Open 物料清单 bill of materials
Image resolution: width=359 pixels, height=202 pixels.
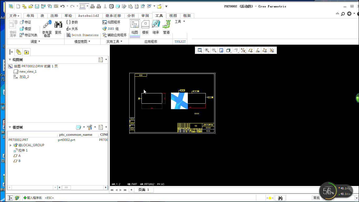tap(13, 28)
